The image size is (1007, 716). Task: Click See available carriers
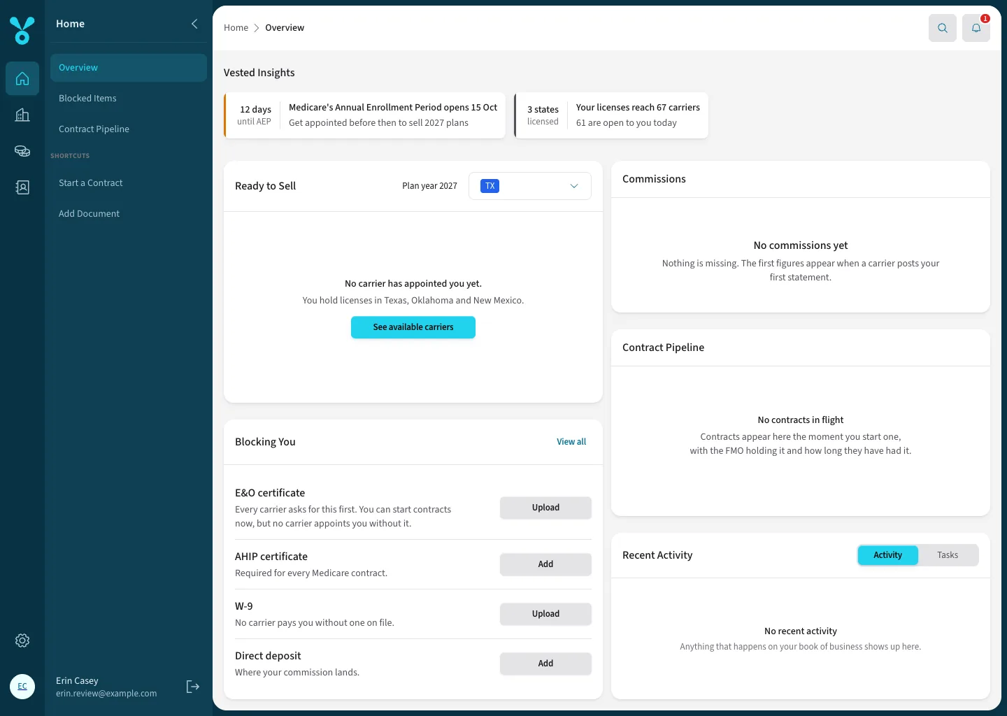413,327
